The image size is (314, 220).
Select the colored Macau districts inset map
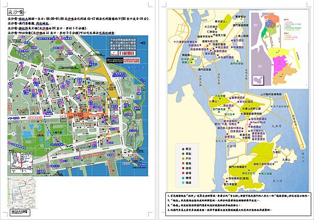click(x=278, y=49)
